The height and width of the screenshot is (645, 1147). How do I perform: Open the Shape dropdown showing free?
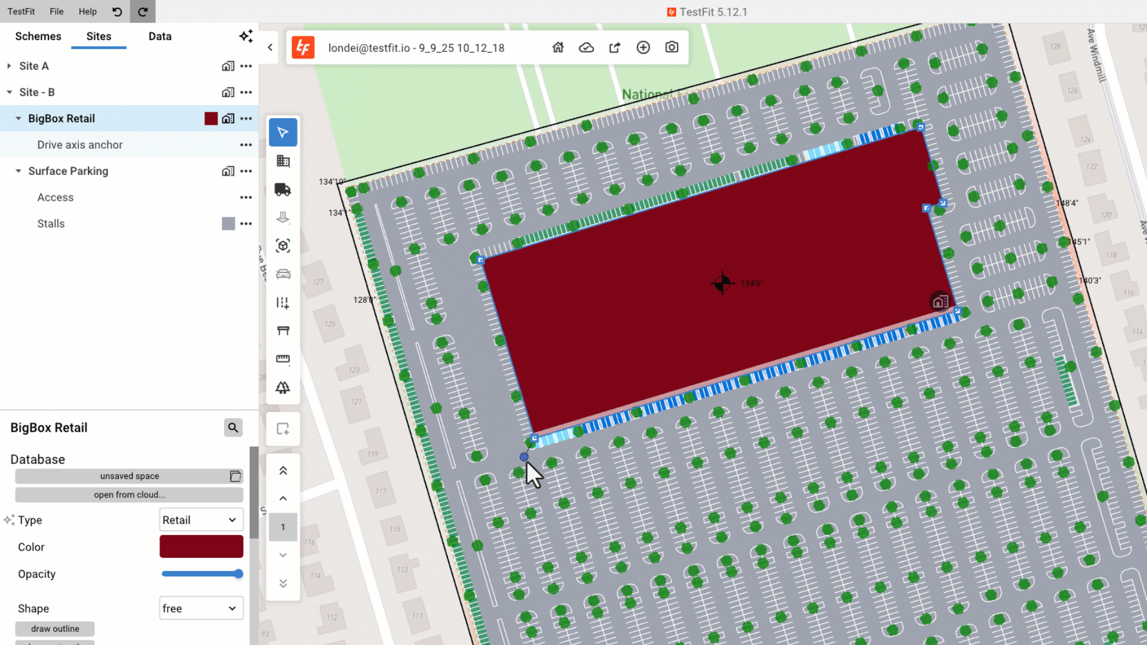[201, 608]
